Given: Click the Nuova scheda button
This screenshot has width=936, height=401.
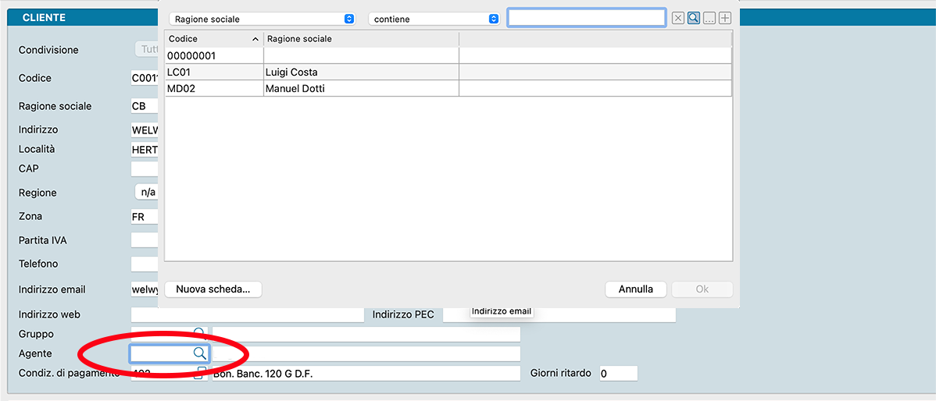Looking at the screenshot, I should click(213, 289).
